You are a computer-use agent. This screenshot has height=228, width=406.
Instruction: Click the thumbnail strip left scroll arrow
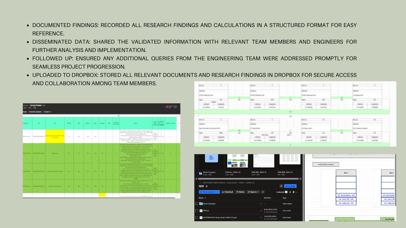click(196, 179)
